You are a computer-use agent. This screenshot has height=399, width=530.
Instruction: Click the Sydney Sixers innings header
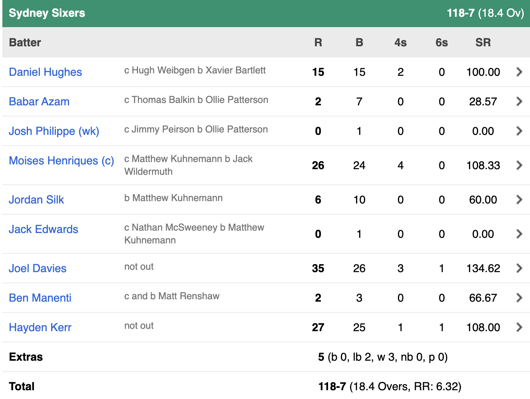click(x=47, y=13)
